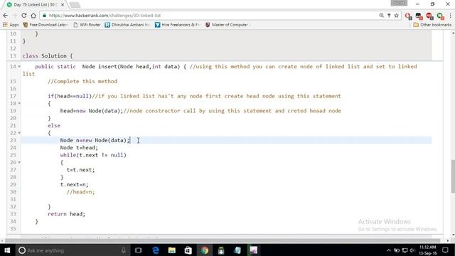The height and width of the screenshot is (256, 455).
Task: Click the line 'Node t=head;'
Action: 79,148
